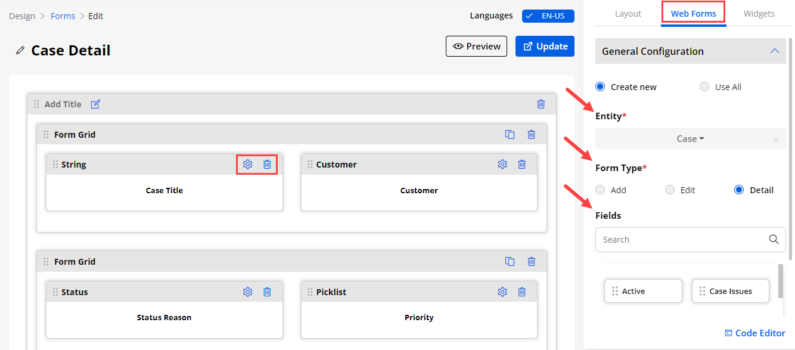
Task: Open the Entity dropdown showing Case
Action: pyautogui.click(x=690, y=139)
